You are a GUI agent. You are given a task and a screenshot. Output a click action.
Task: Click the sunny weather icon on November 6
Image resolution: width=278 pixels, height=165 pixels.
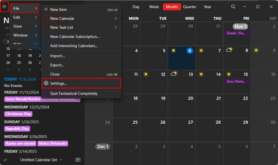tap(173, 51)
